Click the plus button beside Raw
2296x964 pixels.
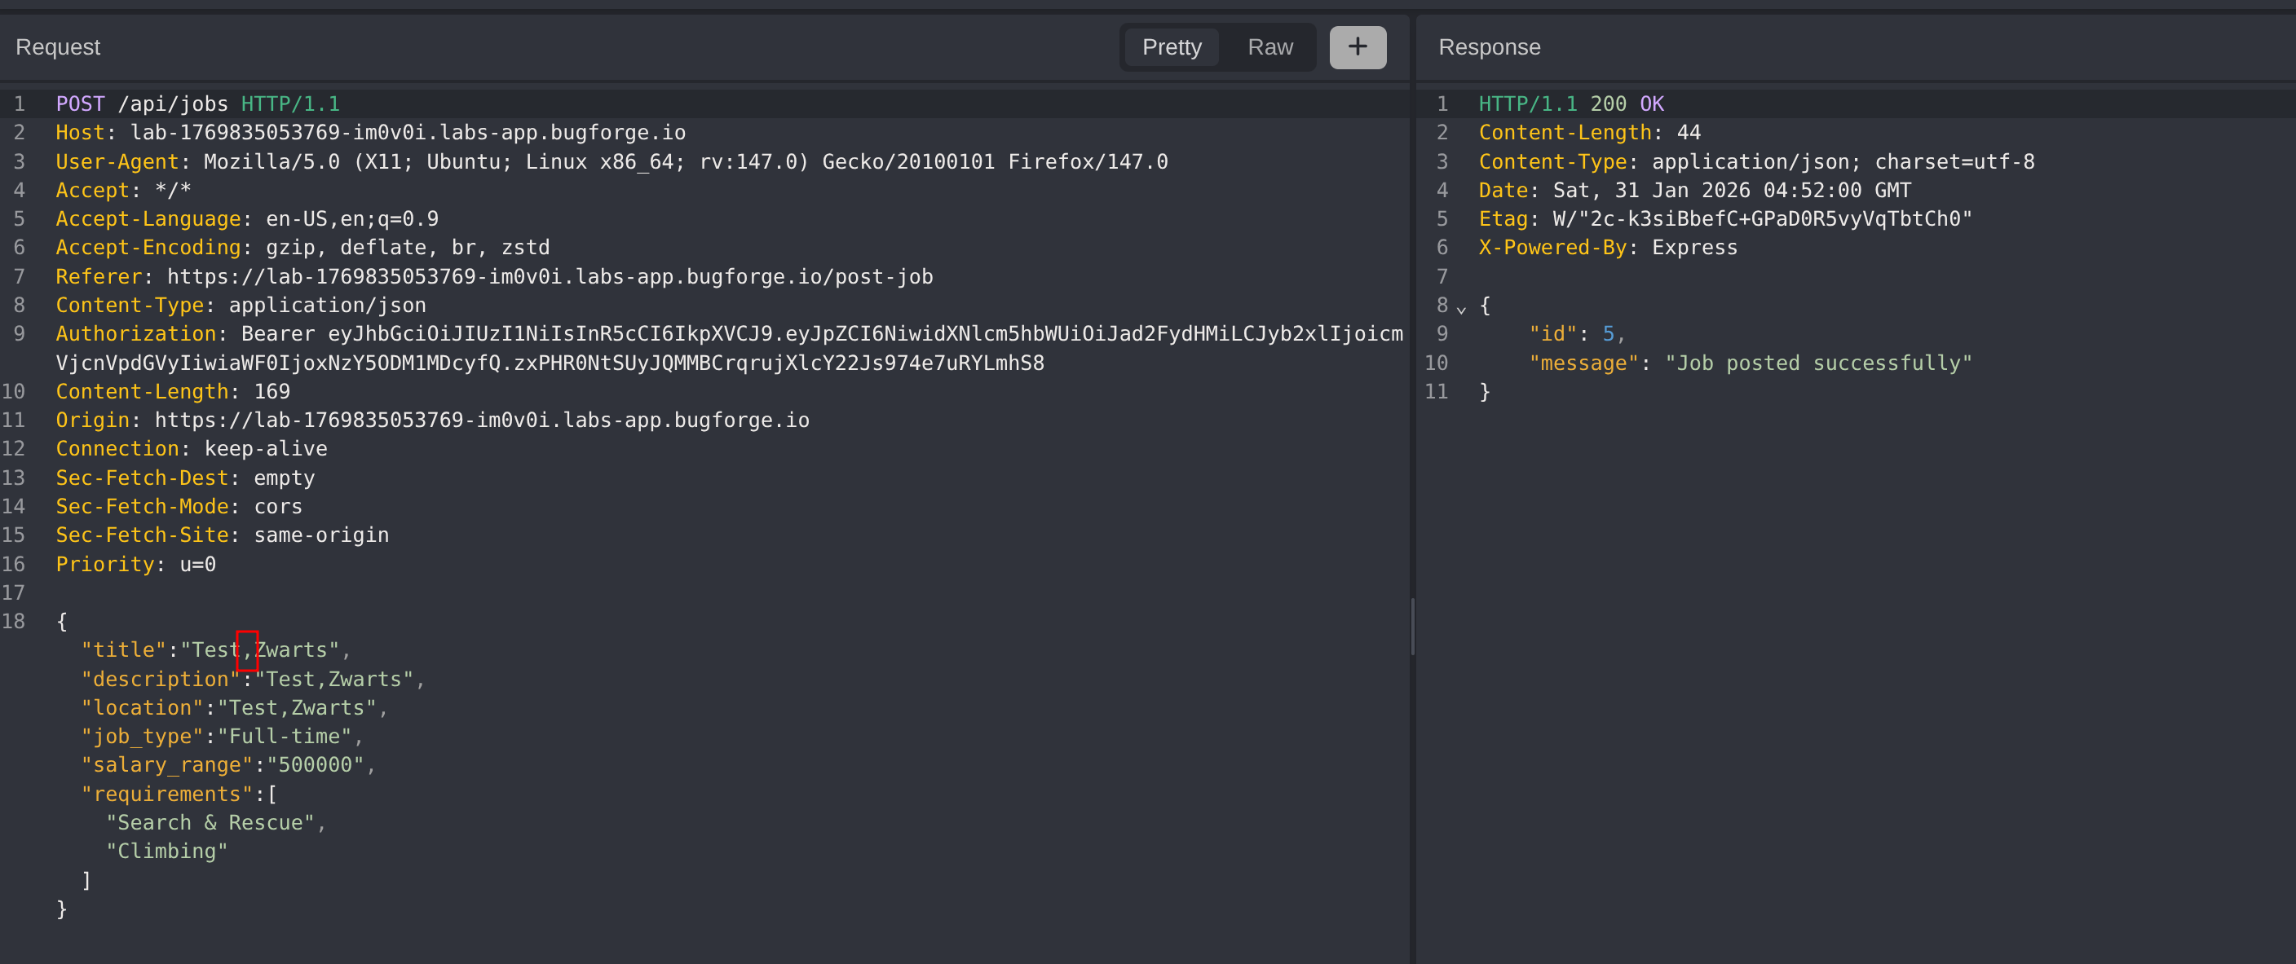[x=1357, y=47]
